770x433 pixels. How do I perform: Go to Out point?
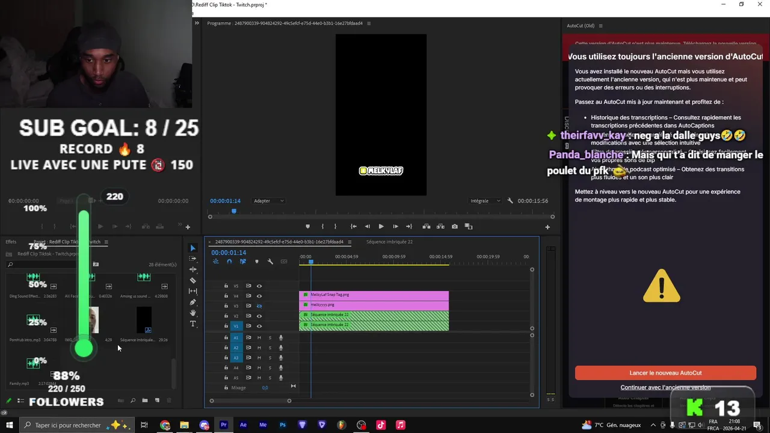[409, 227]
